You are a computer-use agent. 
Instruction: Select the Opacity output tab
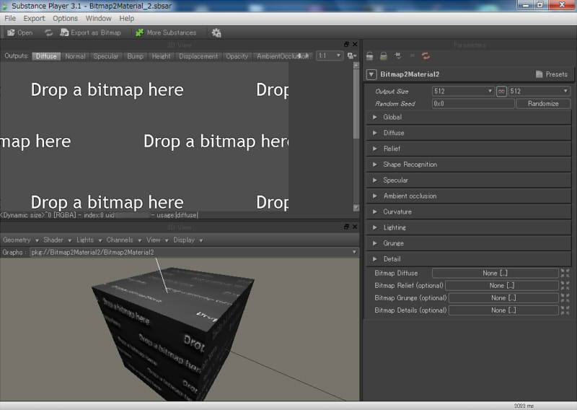[237, 56]
